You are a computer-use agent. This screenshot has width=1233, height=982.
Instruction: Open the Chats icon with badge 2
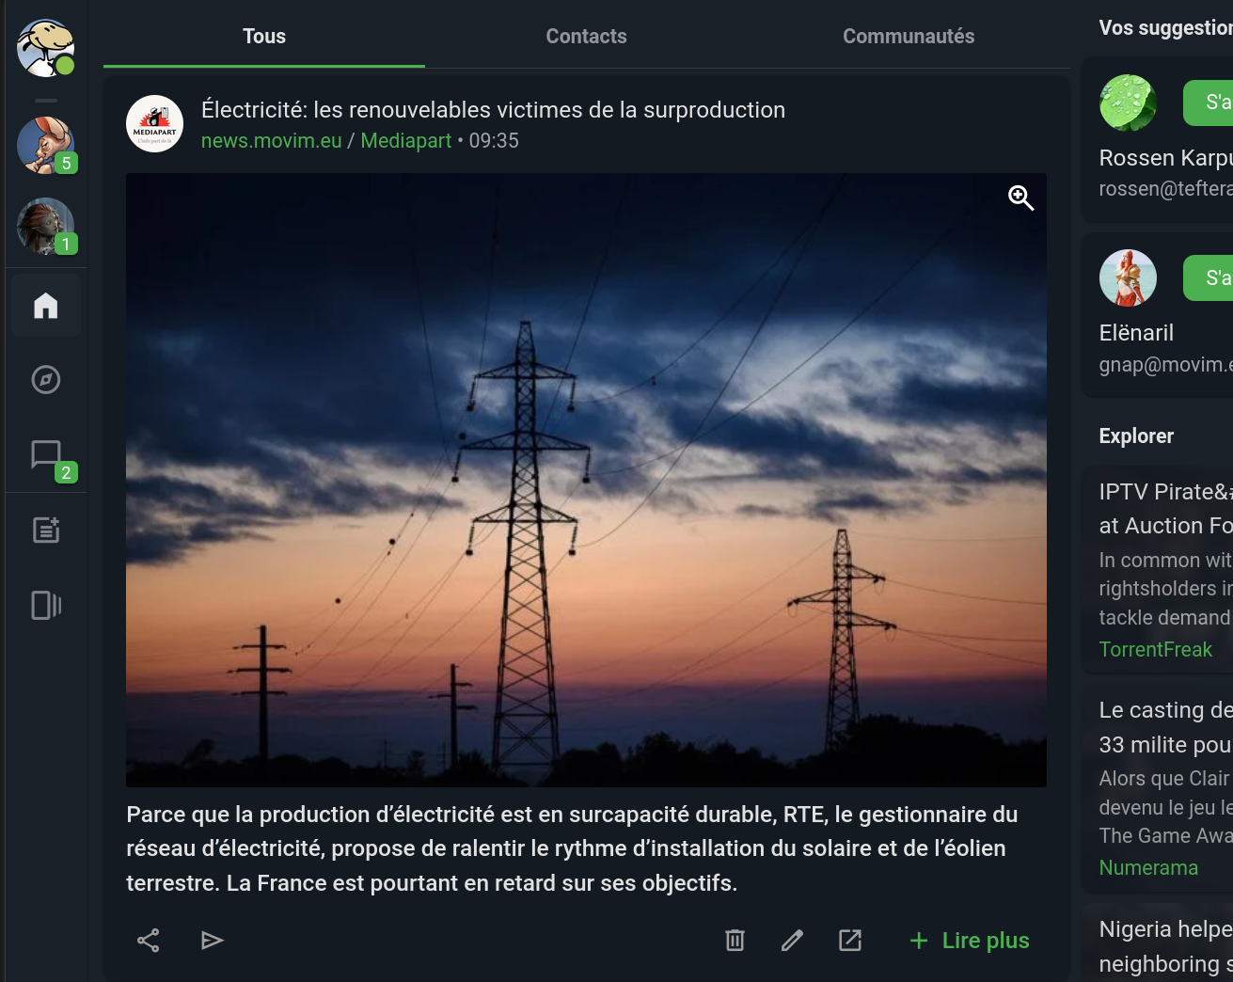pyautogui.click(x=46, y=456)
